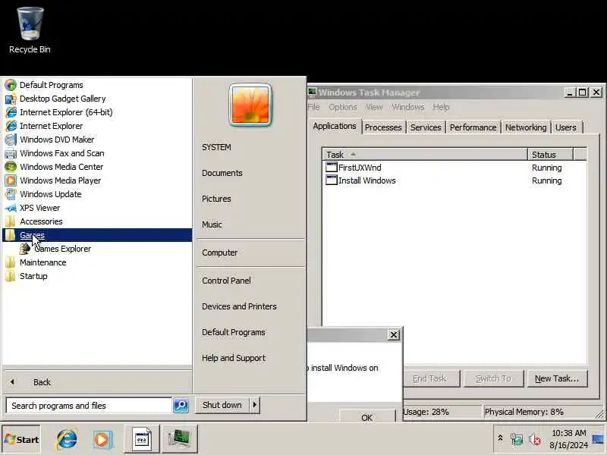Open the Shut down options arrow
Viewport: 607px width, 455px height.
coord(255,405)
